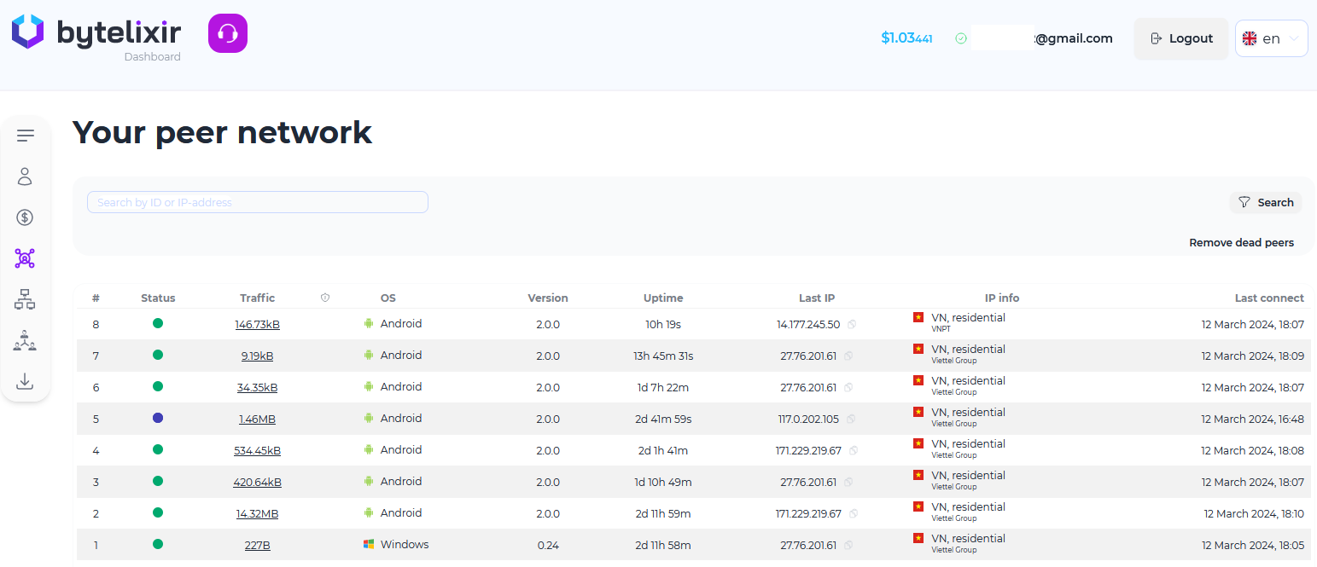The image size is (1317, 567).
Task: Open the en language dropdown
Action: 1272,38
